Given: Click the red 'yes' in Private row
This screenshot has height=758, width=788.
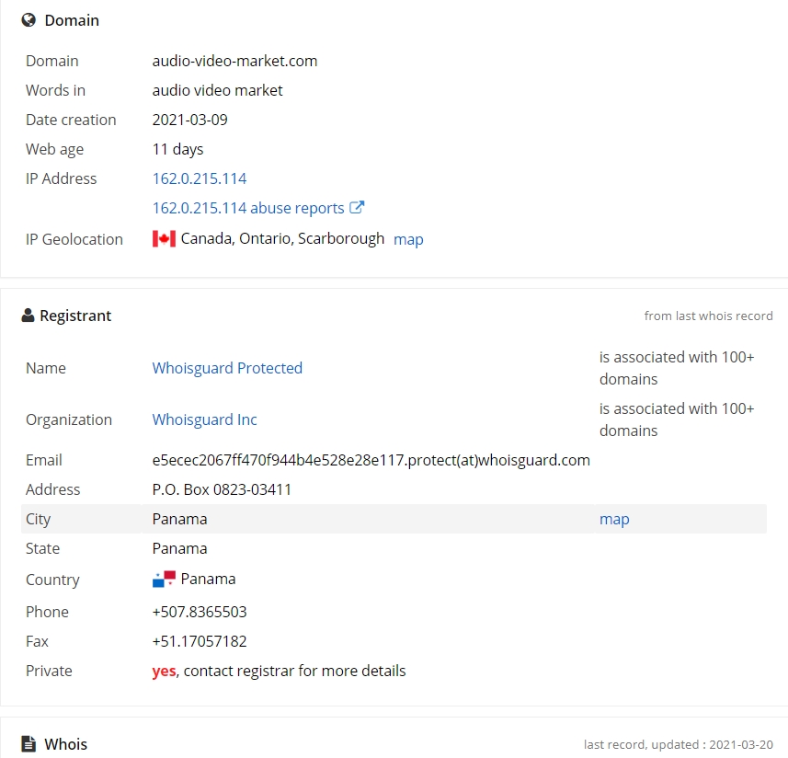Looking at the screenshot, I should pos(164,671).
